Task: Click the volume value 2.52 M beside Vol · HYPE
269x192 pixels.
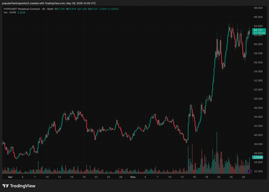Action: click(21, 13)
